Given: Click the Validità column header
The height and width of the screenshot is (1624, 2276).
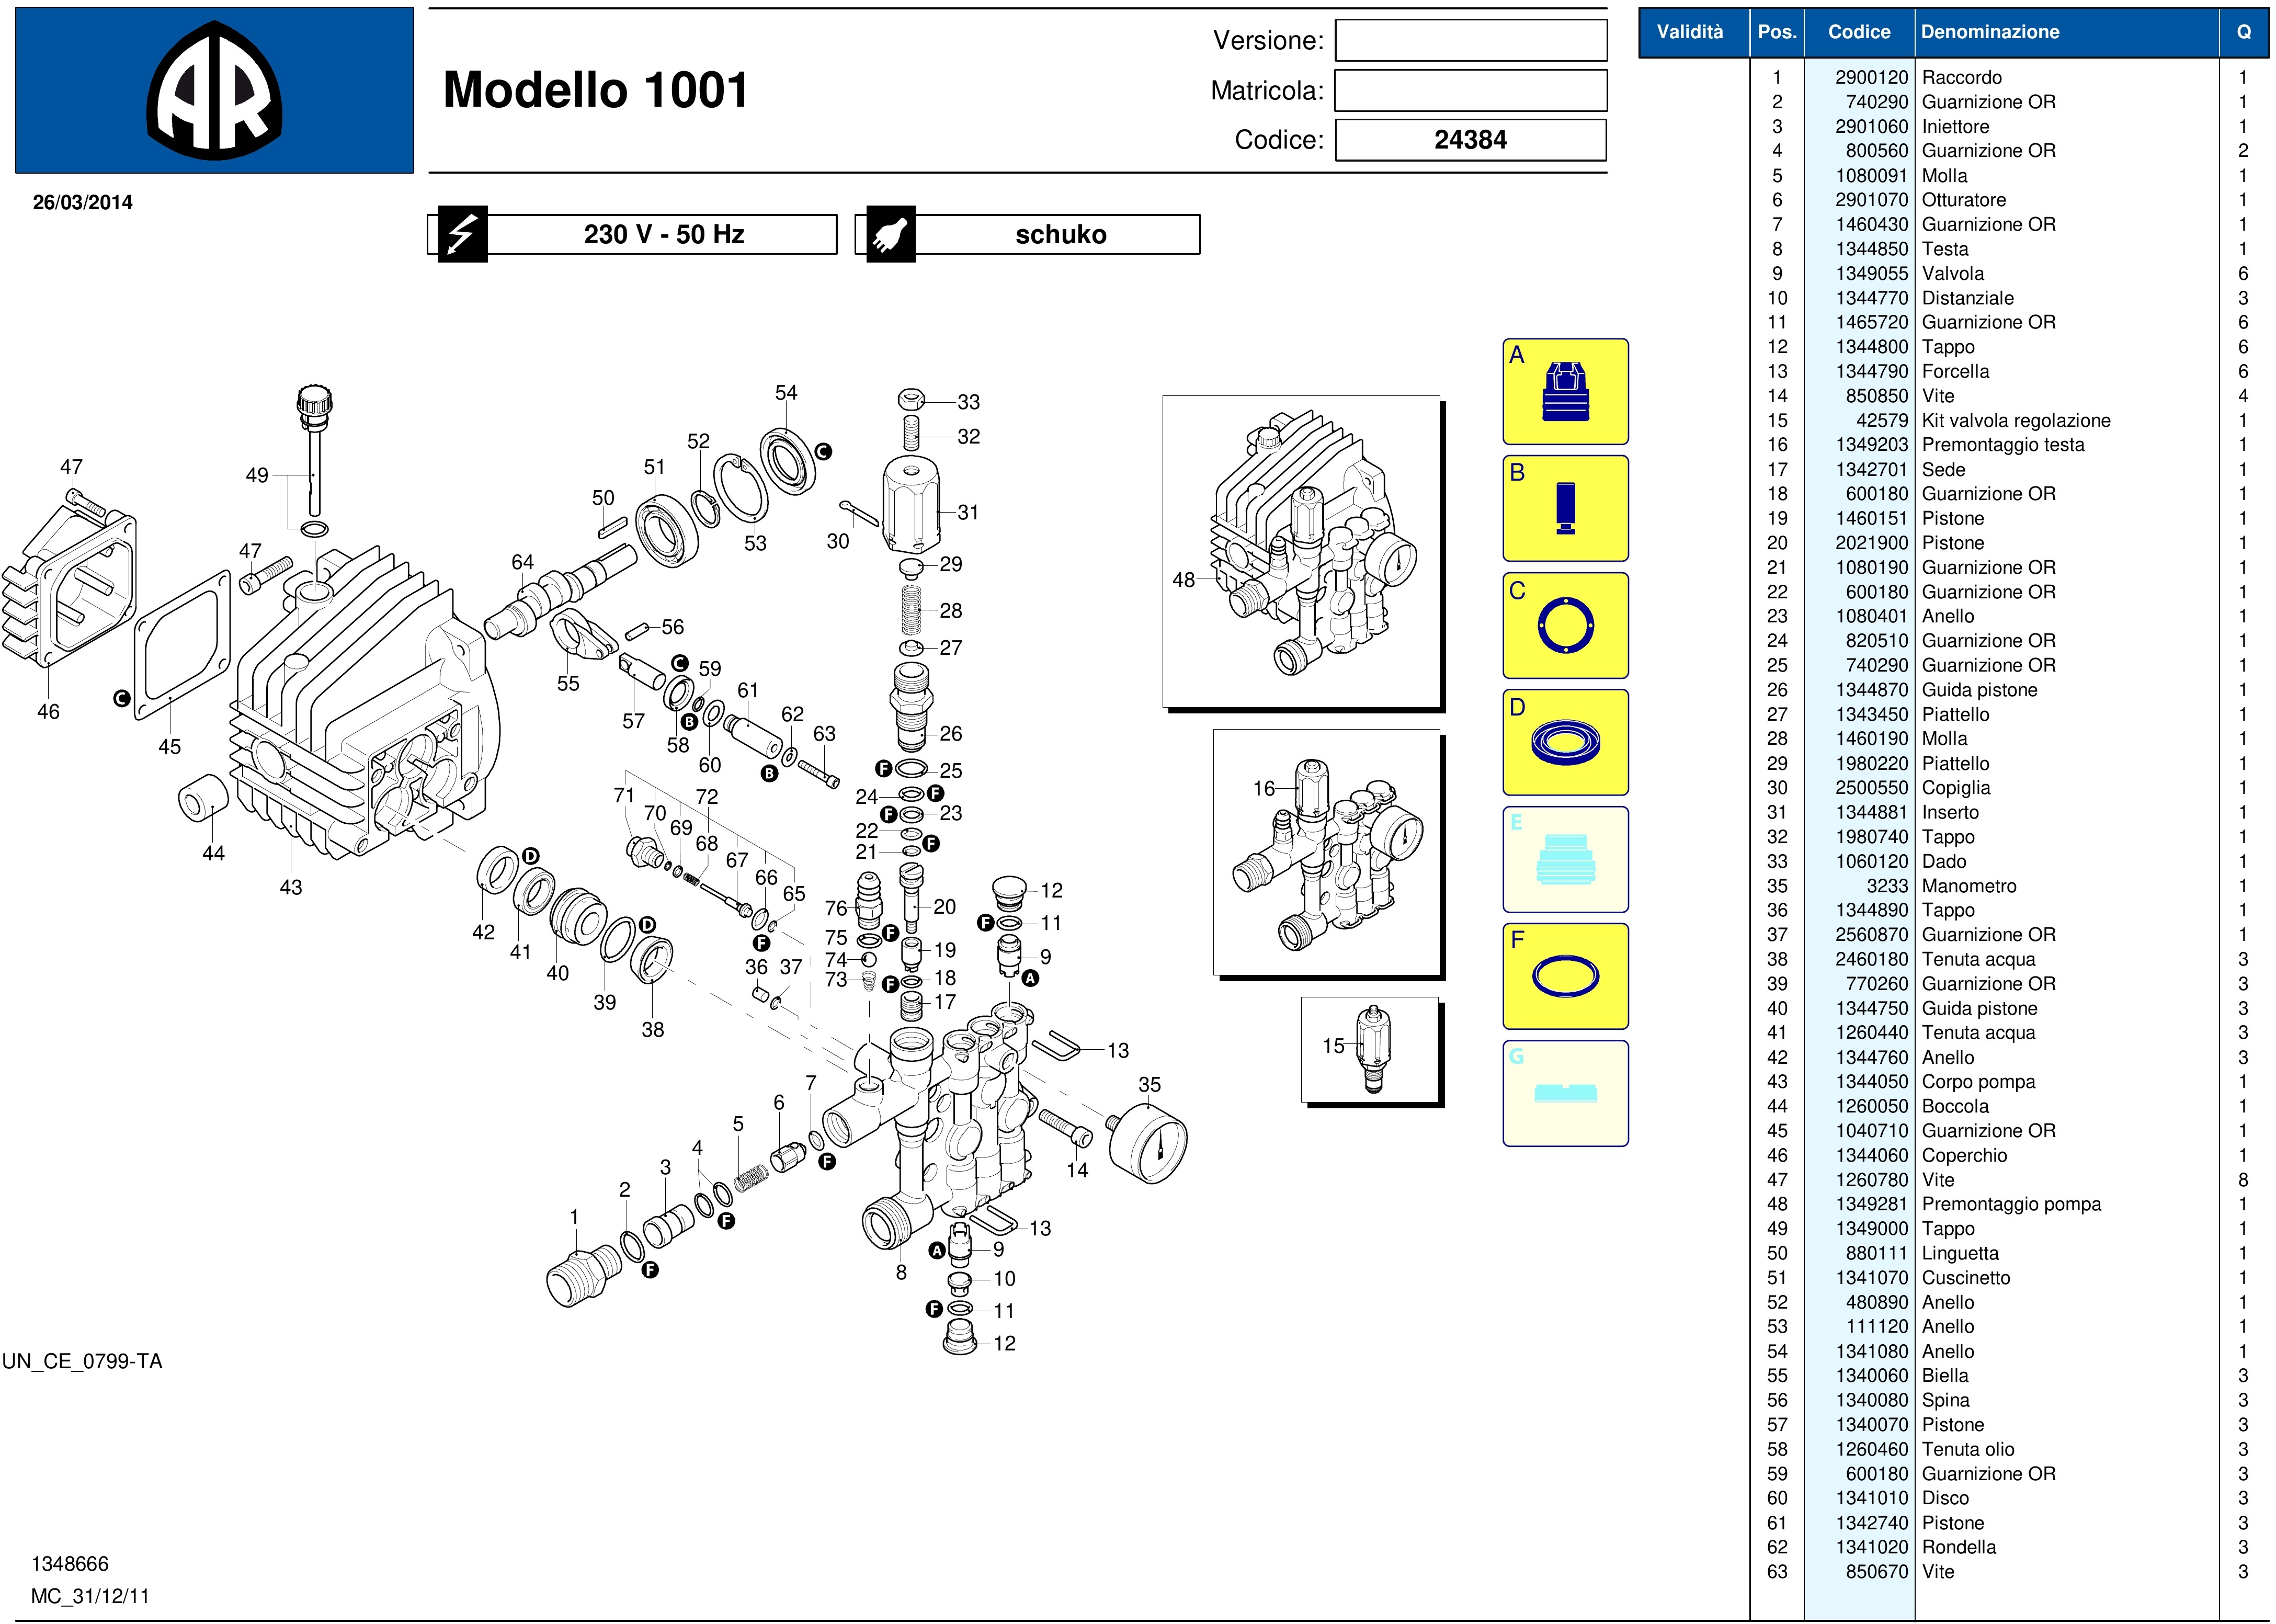Looking at the screenshot, I should 1689,32.
